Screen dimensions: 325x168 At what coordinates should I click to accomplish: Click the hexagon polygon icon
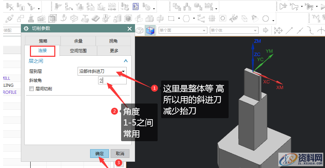187,19
